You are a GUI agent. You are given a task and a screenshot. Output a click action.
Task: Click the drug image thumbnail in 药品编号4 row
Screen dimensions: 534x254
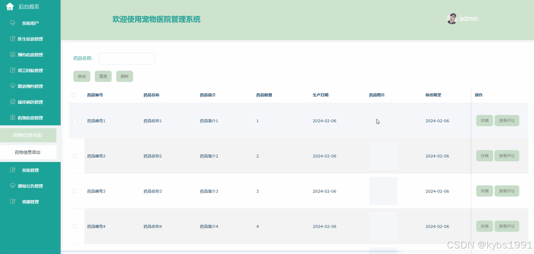coord(383,226)
